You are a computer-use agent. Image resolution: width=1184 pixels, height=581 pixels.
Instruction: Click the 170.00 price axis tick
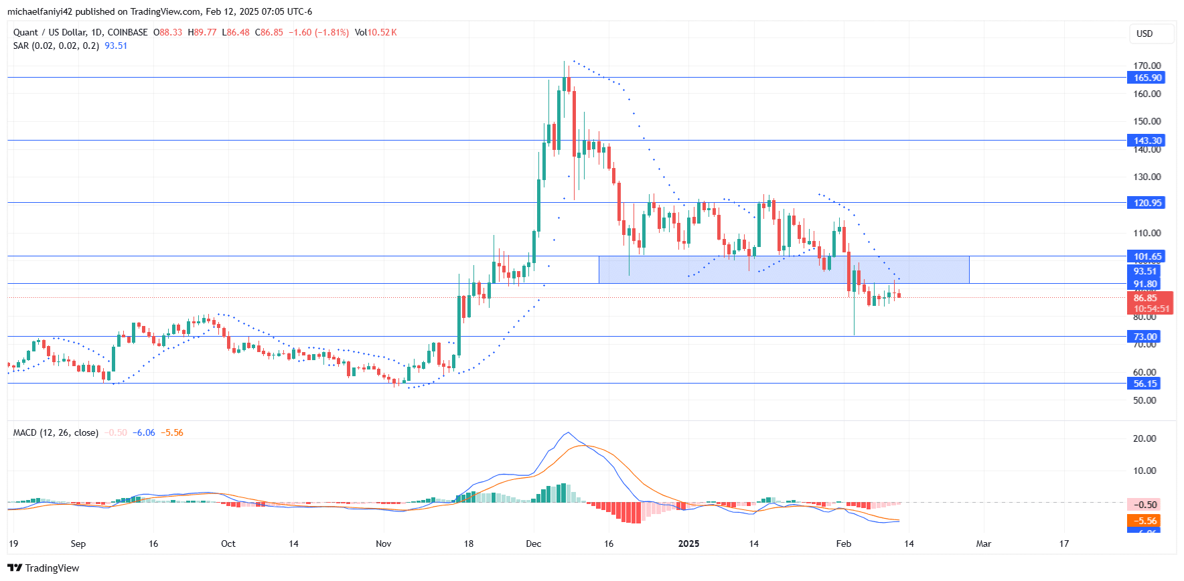tap(1147, 66)
